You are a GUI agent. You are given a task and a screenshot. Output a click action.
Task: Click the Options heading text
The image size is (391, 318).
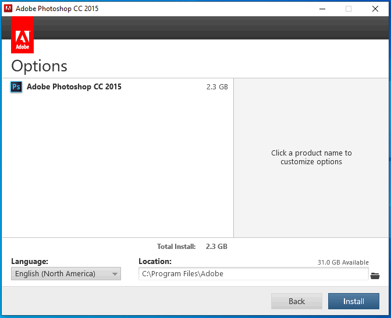click(x=39, y=66)
